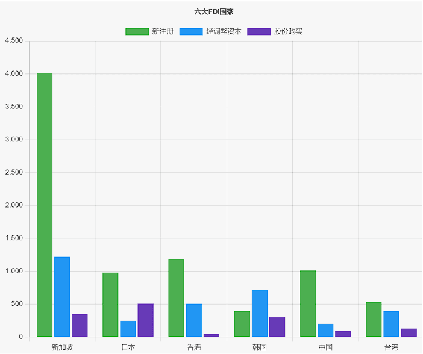
Task: Select the blue 台湾 bar
Action: [x=392, y=324]
